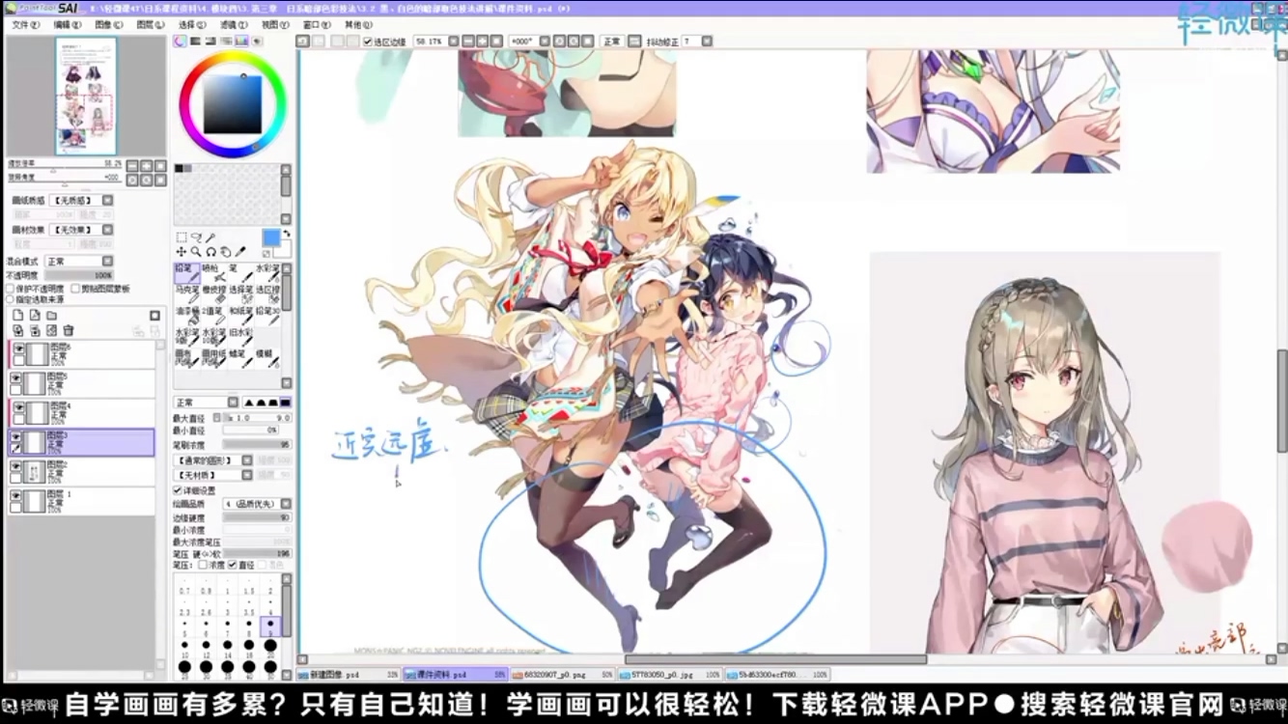Open the brush mode 正常 dropdown
The width and height of the screenshot is (1288, 724).
(x=206, y=403)
